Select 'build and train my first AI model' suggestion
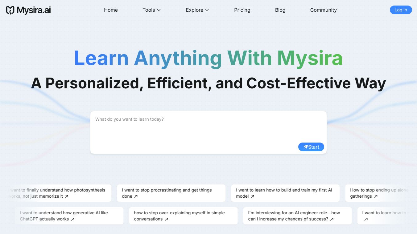 click(285, 193)
